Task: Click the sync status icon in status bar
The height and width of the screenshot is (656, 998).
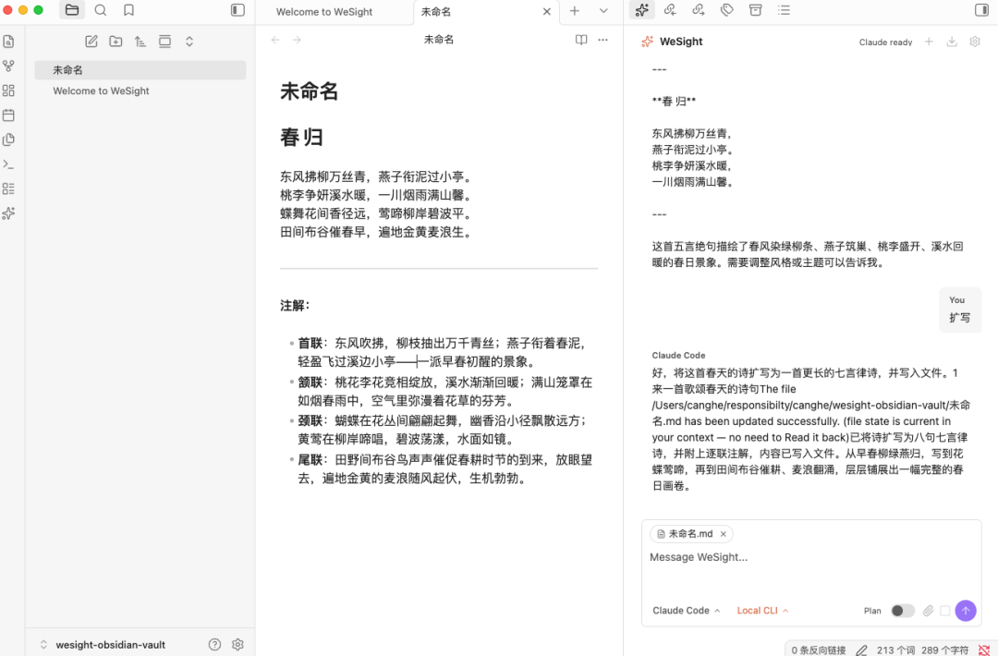Action: pos(984,650)
